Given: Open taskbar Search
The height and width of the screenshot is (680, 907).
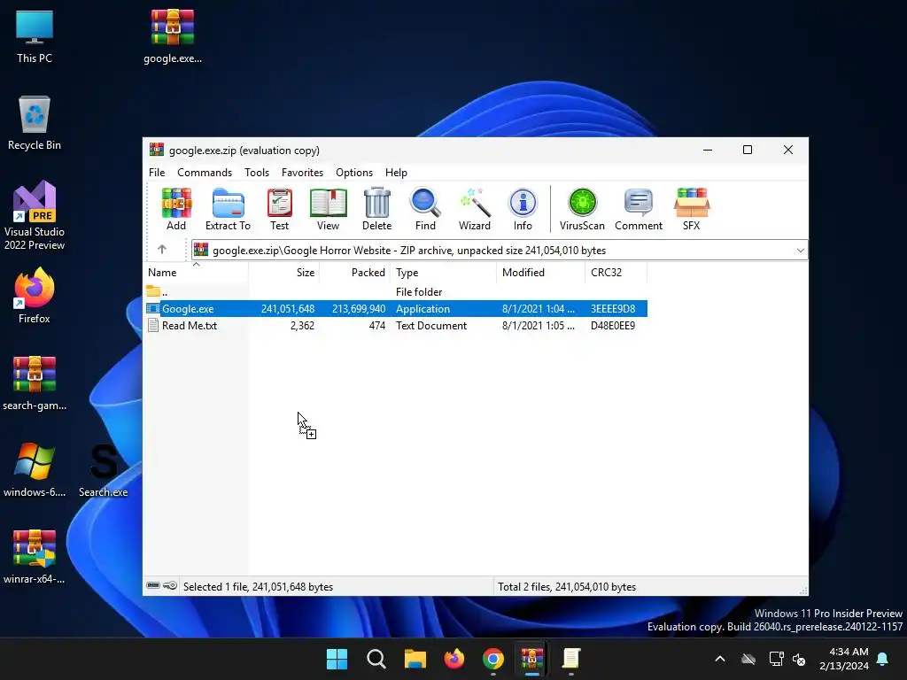Looking at the screenshot, I should coord(376,659).
